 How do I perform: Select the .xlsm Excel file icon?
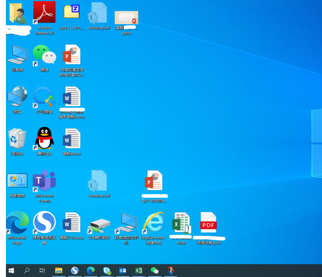(x=181, y=223)
